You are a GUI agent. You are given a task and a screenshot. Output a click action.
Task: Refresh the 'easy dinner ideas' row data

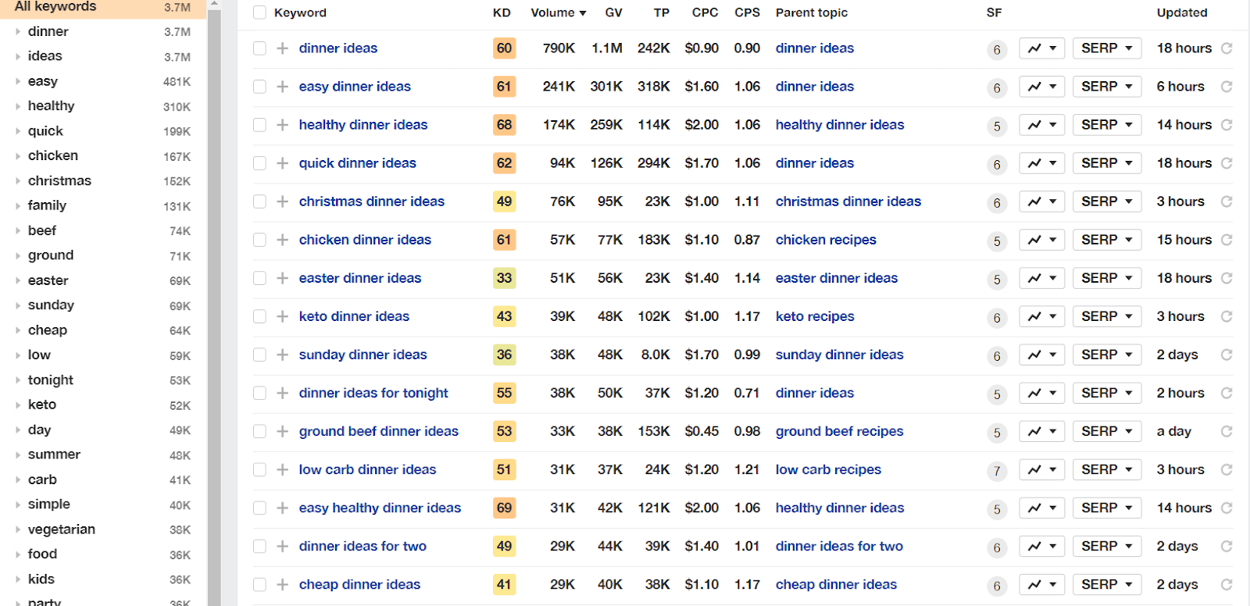pos(1227,87)
